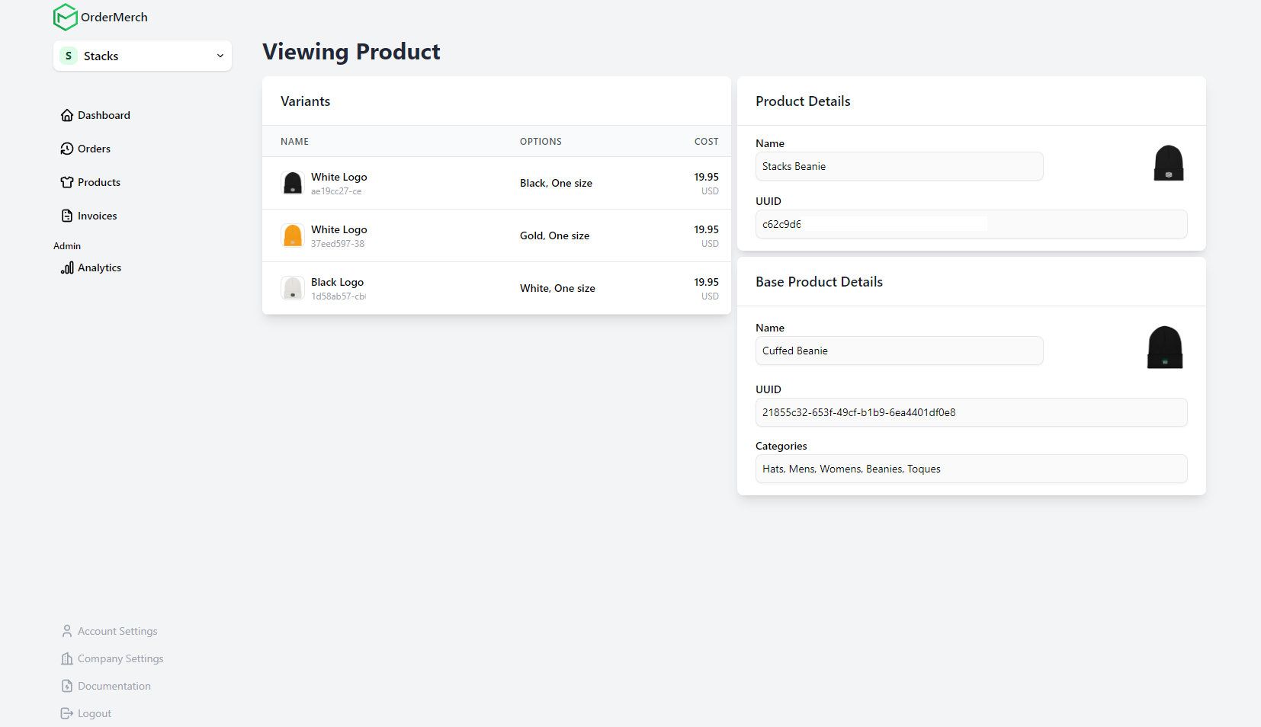Open the Invoices menu item
The height and width of the screenshot is (727, 1261).
click(97, 216)
